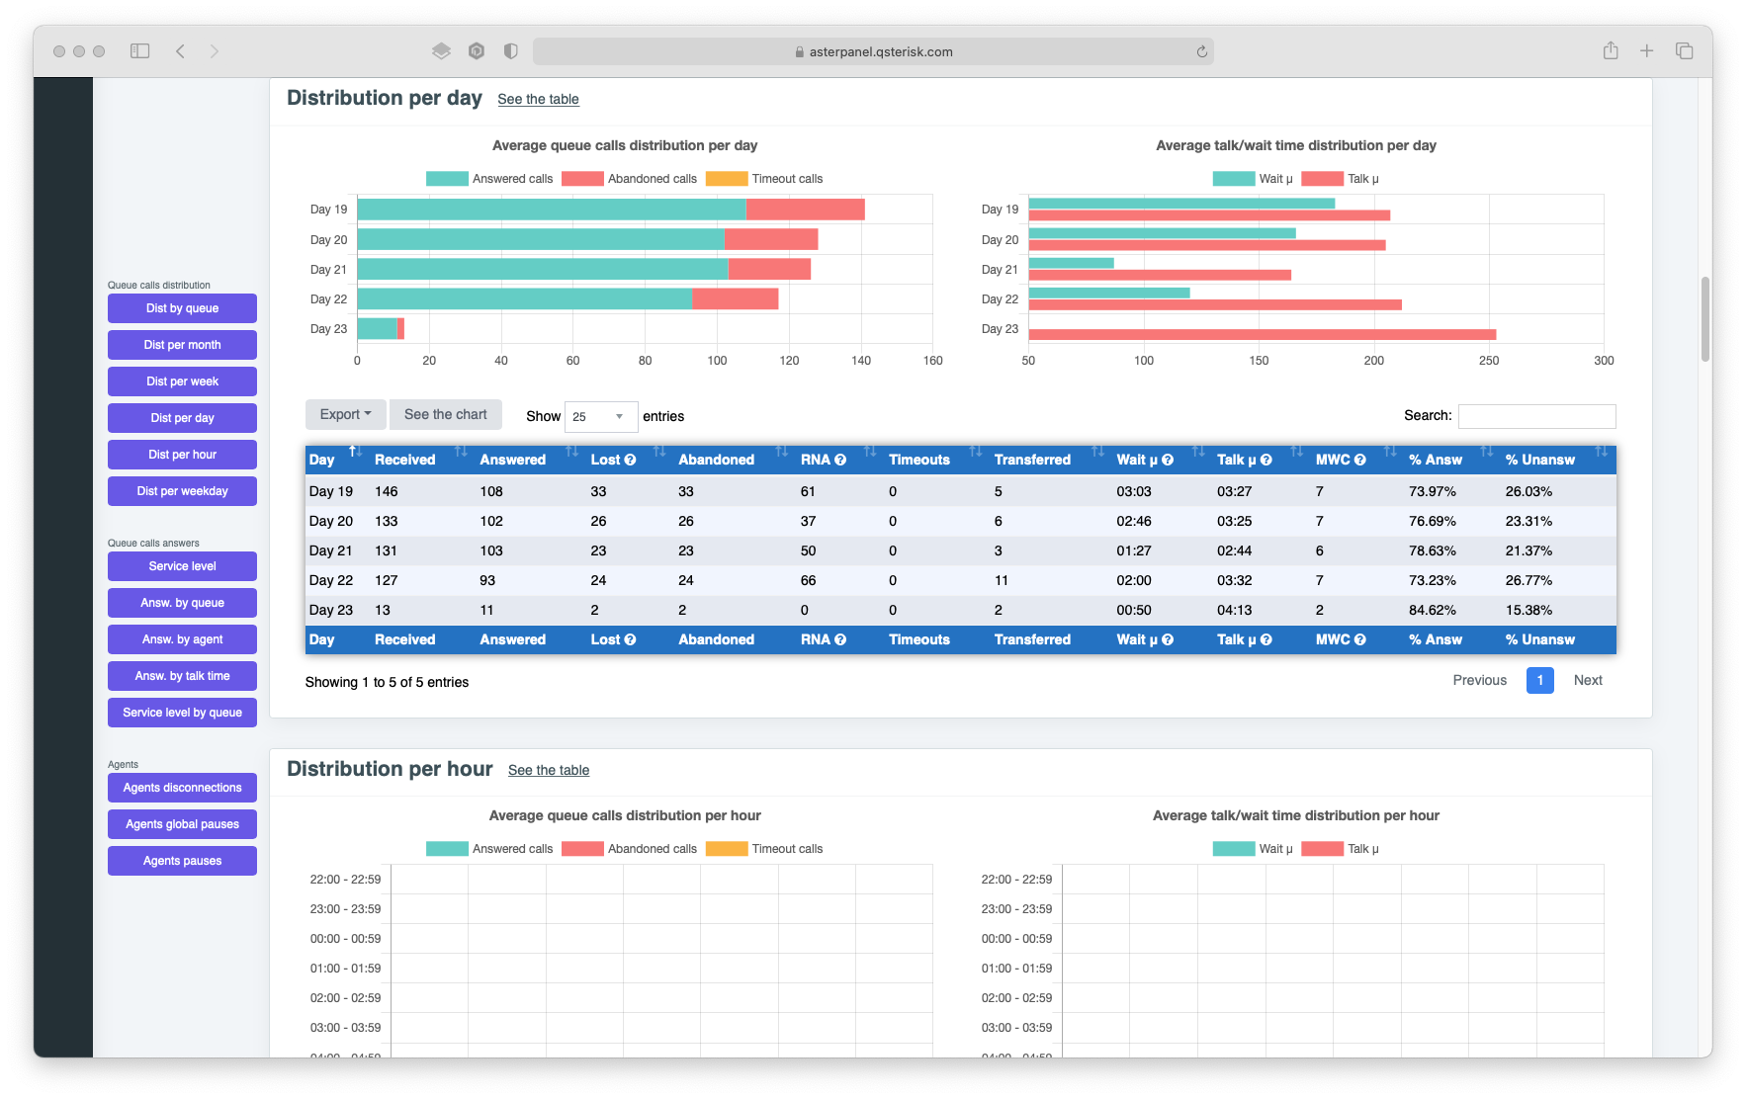Toggle Timeout calls legend in per day chart

pos(764,179)
